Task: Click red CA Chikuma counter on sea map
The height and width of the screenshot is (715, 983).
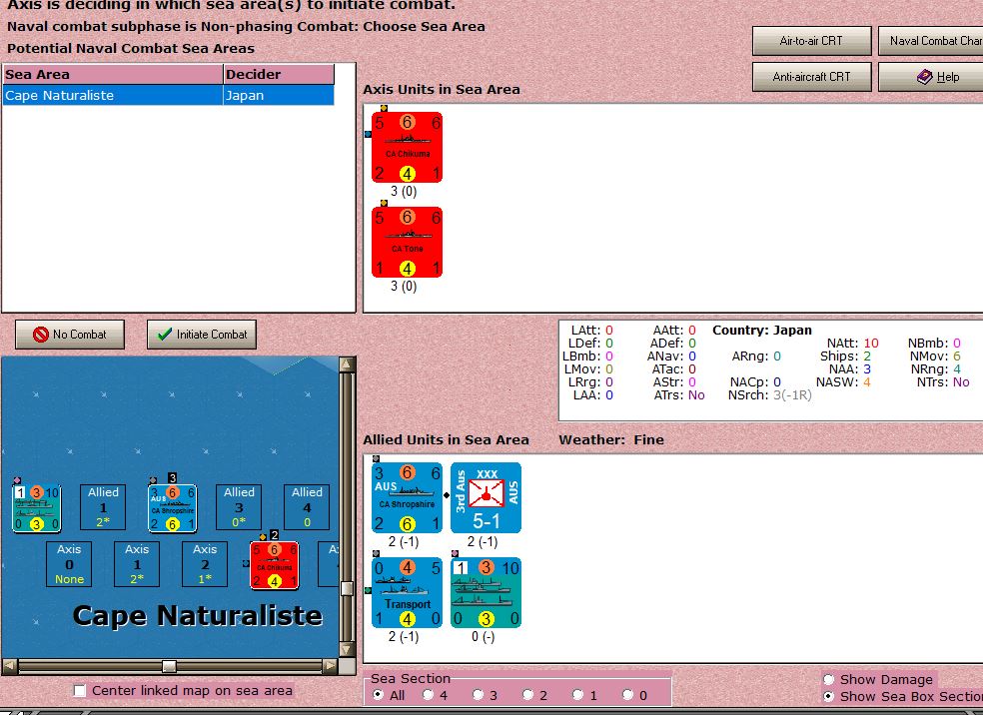Action: point(274,564)
